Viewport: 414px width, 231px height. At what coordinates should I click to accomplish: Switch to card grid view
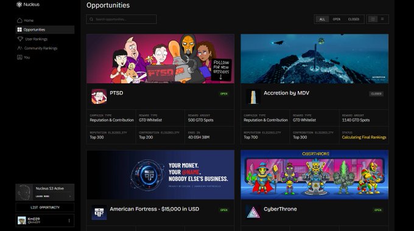click(x=373, y=19)
